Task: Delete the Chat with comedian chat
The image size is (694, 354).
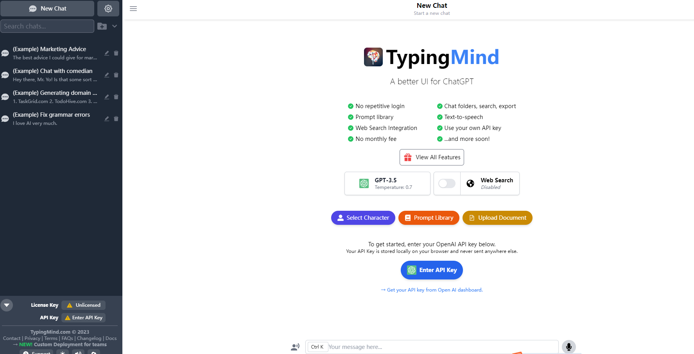Action: pos(116,75)
